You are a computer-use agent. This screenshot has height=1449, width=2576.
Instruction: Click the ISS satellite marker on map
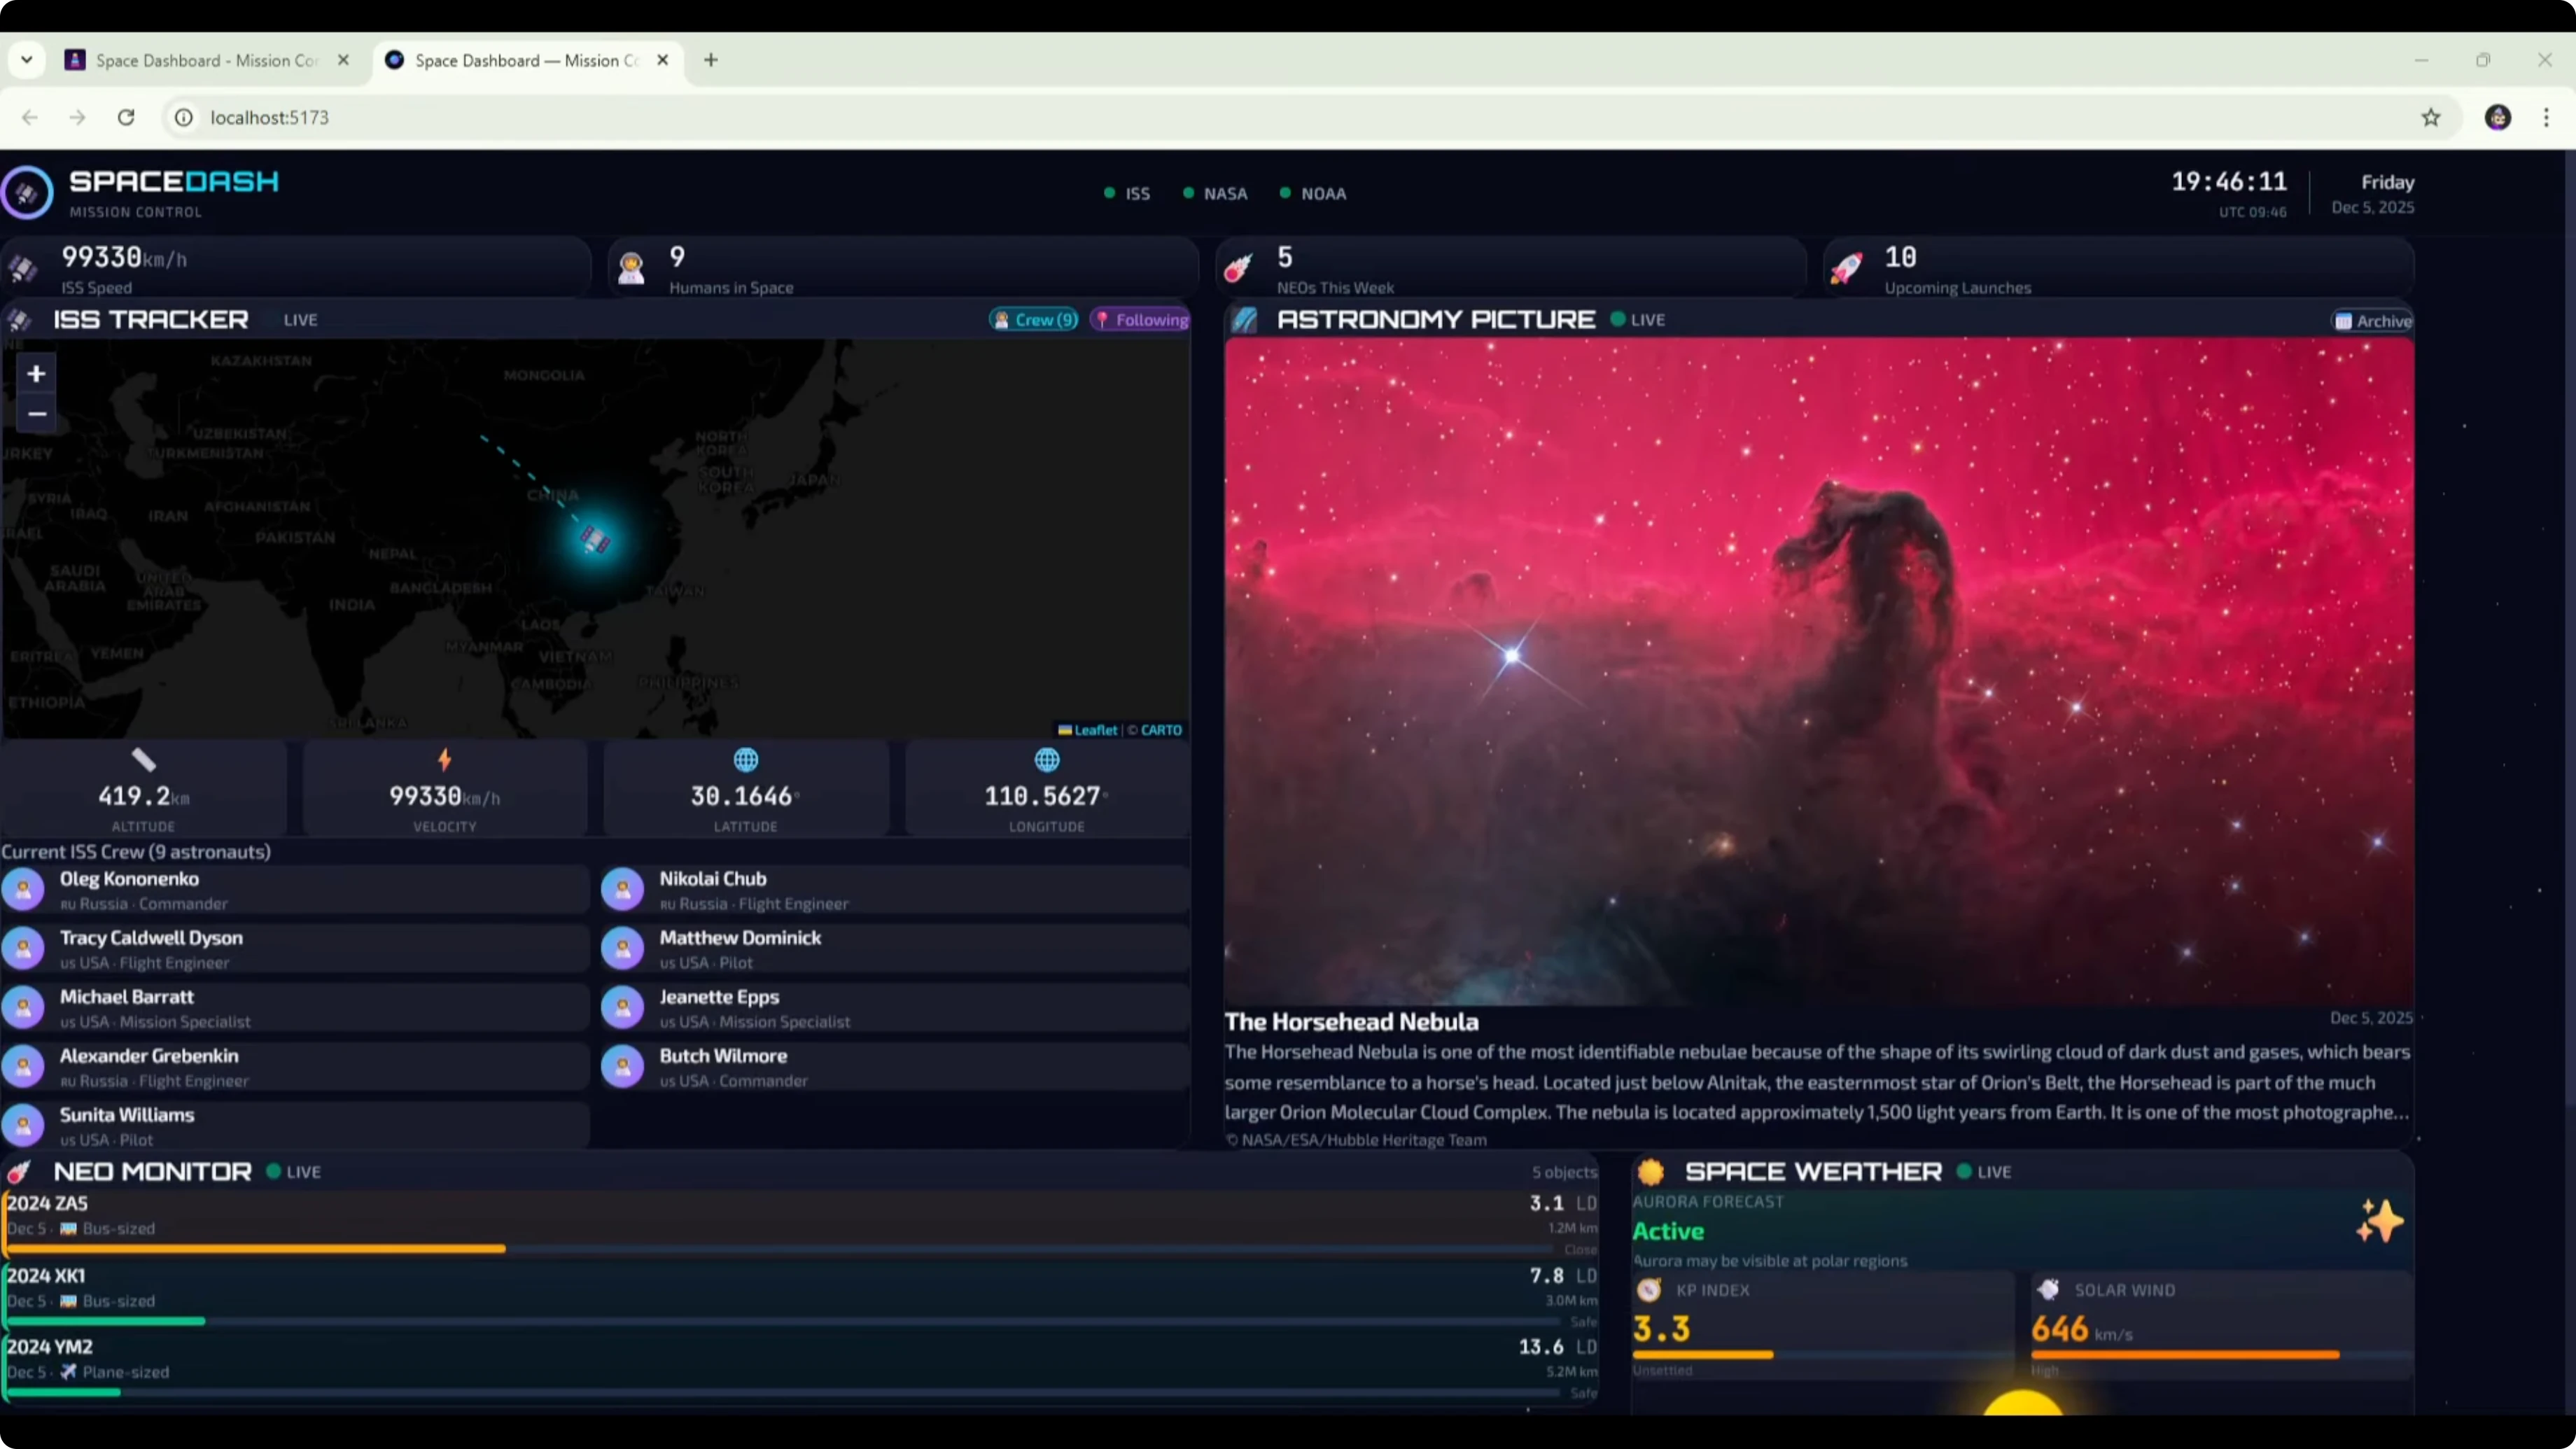595,540
